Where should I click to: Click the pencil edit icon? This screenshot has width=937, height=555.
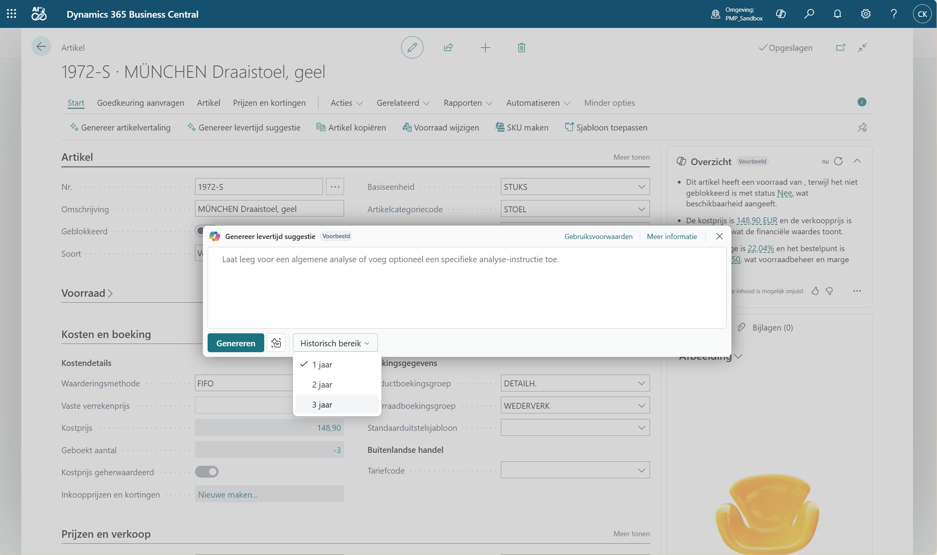click(412, 48)
